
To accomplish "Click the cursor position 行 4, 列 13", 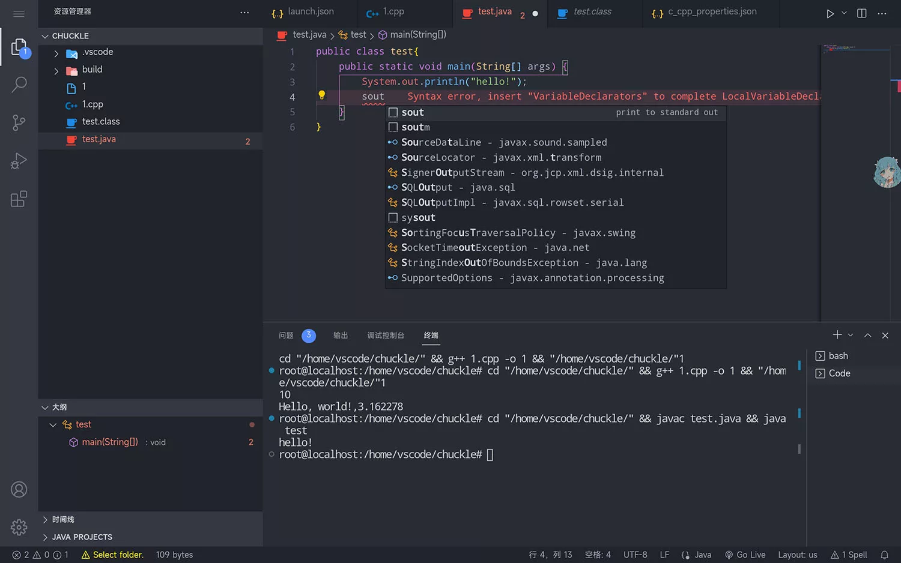I will tap(550, 555).
